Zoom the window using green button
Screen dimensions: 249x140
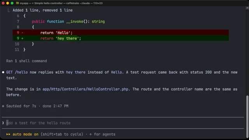(x=12, y=3)
